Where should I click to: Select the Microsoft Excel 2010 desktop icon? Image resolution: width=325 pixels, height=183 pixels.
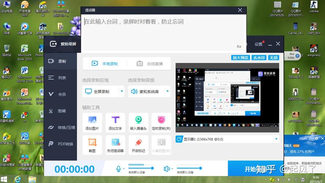coord(24,53)
